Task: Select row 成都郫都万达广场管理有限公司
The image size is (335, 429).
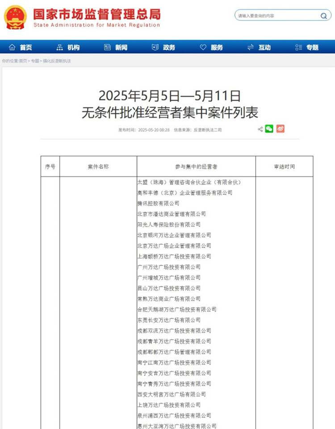Action: (174, 352)
